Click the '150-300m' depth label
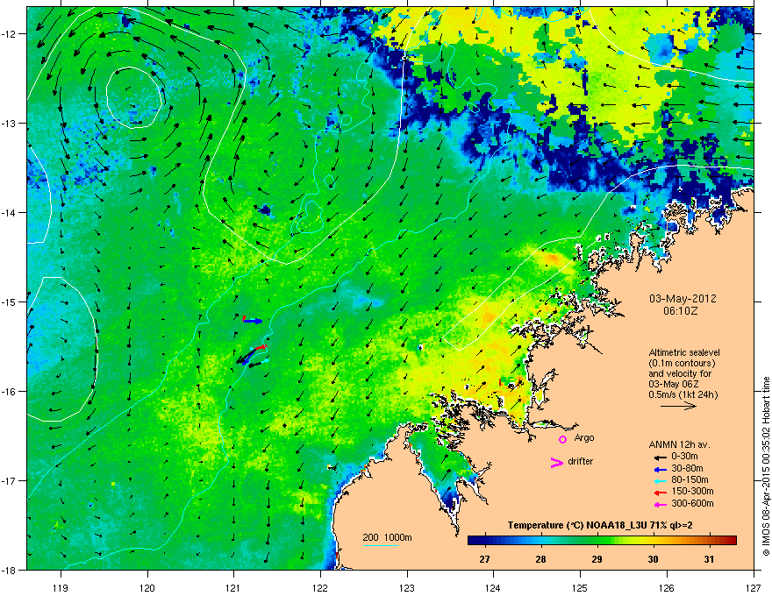 [x=692, y=491]
